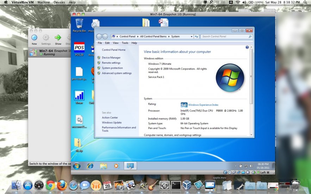Click the Forward button in System window
The width and height of the screenshot is (311, 194).
point(105,37)
